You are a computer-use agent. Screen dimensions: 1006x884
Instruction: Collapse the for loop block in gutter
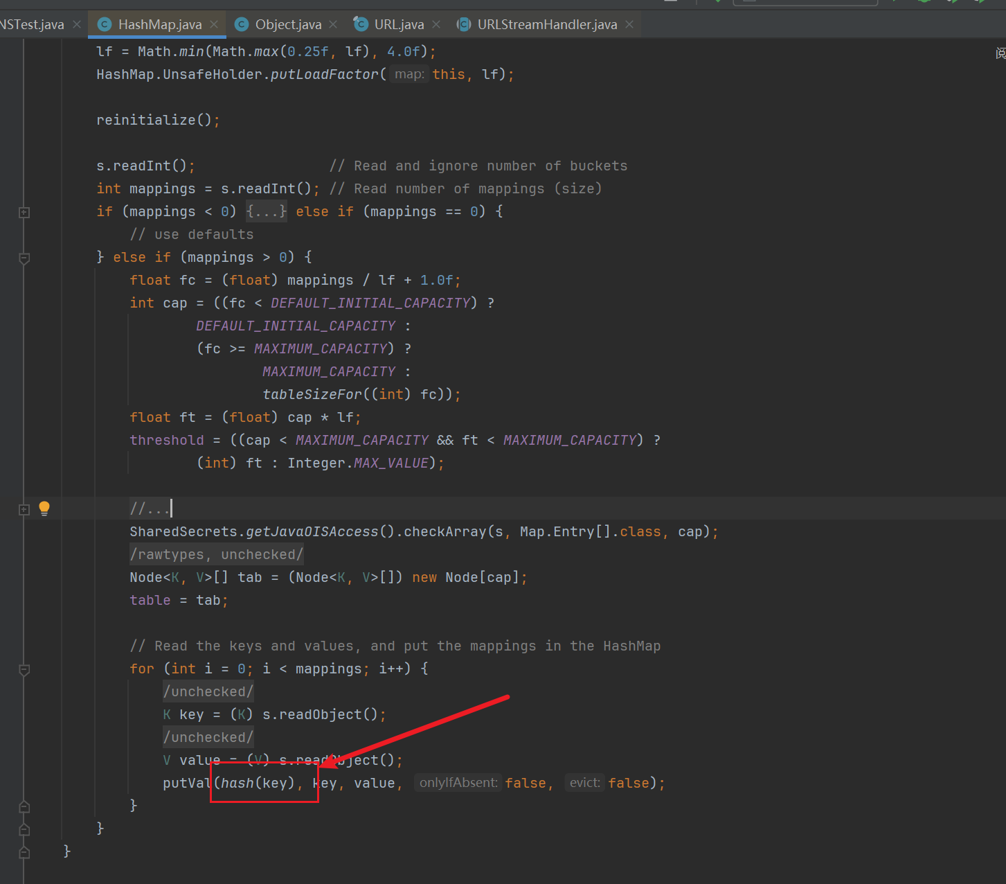[x=24, y=669]
